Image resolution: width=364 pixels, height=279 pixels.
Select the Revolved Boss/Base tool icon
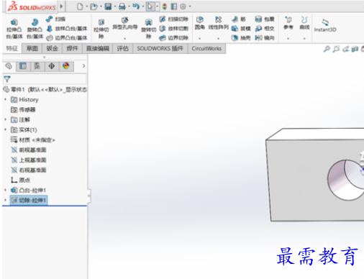click(35, 22)
